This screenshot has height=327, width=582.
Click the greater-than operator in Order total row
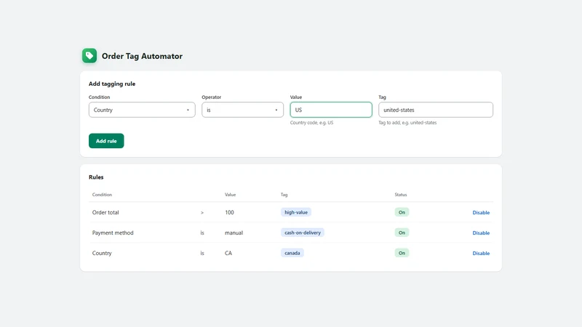(x=202, y=212)
